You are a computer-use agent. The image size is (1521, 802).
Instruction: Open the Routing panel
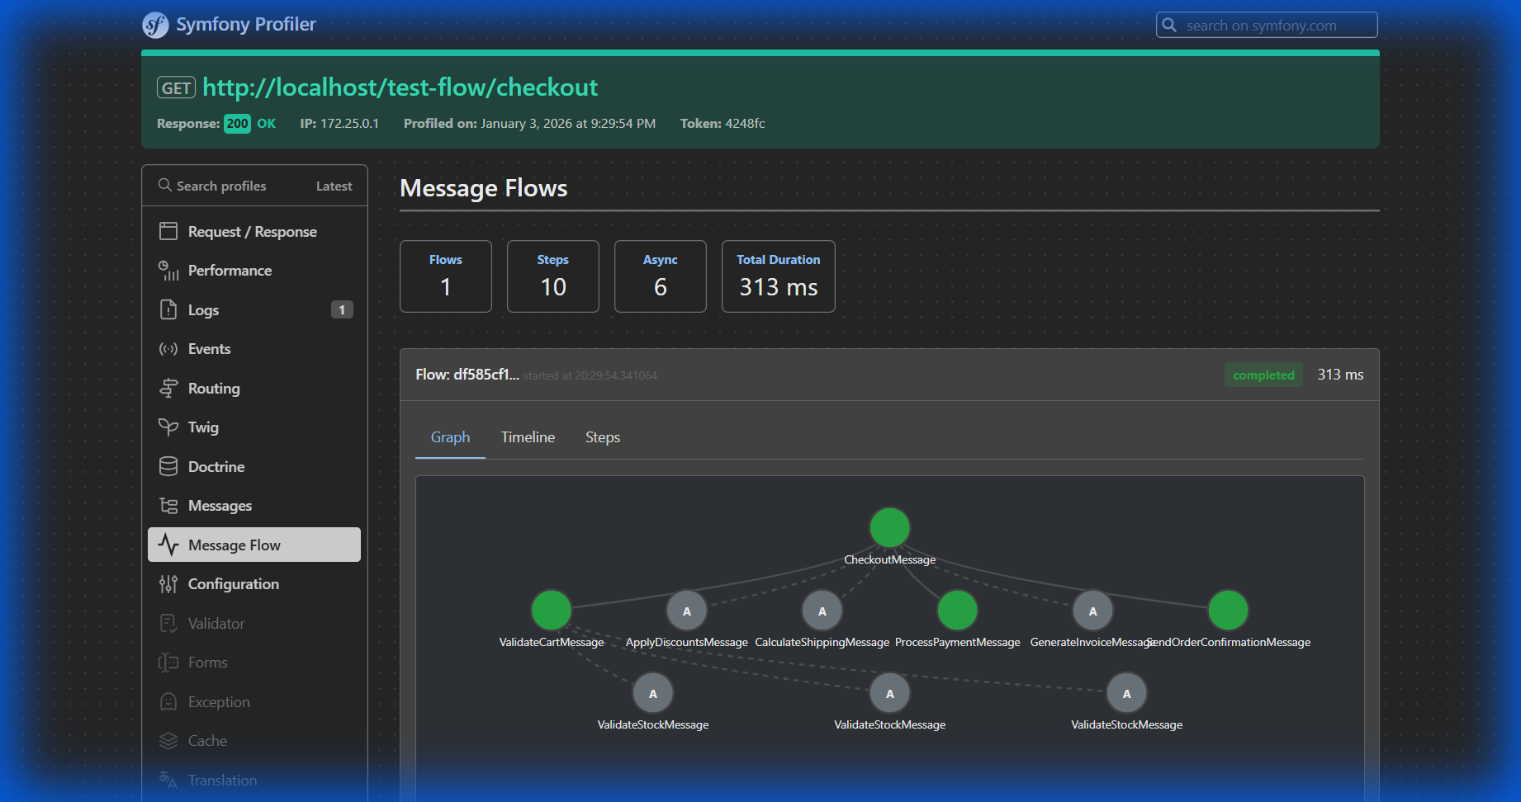click(x=214, y=388)
